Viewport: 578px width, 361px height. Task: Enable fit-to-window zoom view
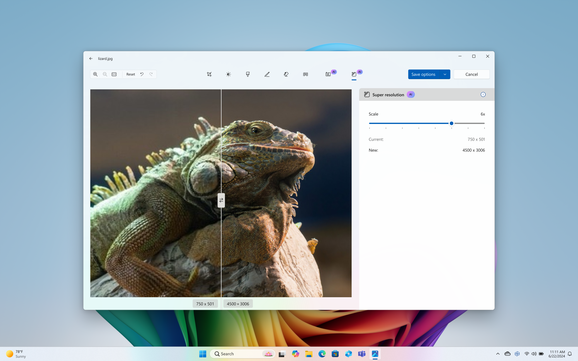[115, 74]
